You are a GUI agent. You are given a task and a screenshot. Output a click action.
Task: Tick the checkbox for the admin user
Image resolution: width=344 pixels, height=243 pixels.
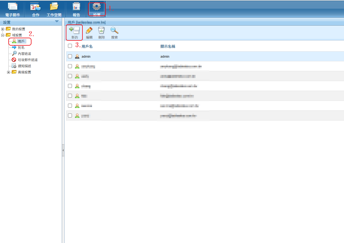[x=70, y=56]
